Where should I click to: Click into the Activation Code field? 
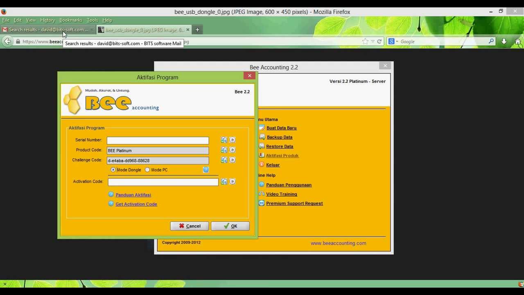pyautogui.click(x=163, y=182)
